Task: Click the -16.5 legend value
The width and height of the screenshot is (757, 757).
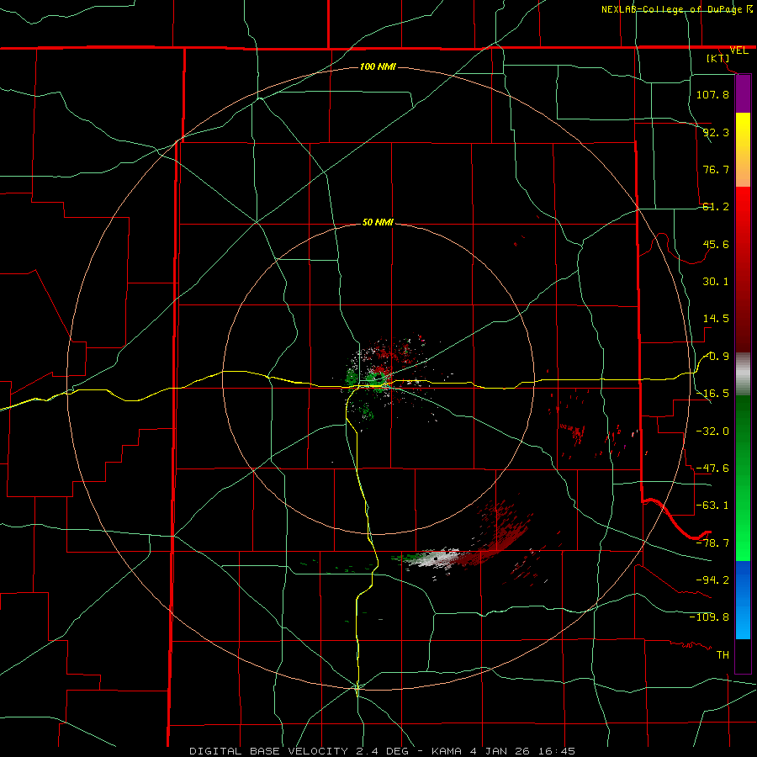Action: point(712,394)
